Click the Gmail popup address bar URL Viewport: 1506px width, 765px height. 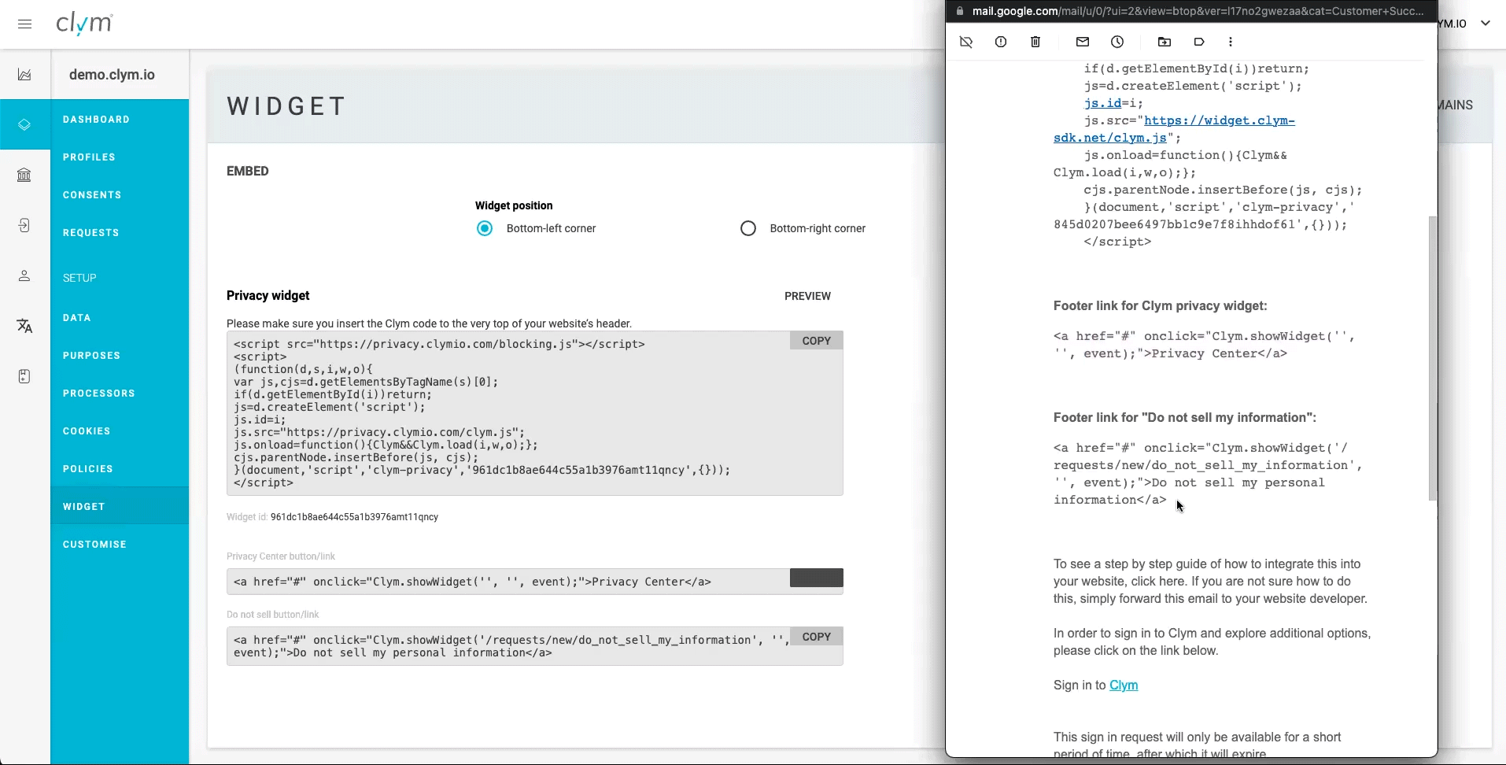(x=1198, y=11)
